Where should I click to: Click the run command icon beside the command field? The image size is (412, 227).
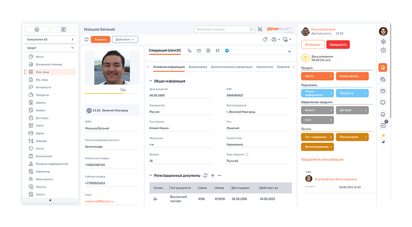pos(260,29)
